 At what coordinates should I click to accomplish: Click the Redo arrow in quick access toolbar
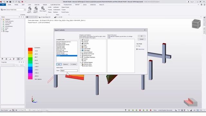(16, 2)
